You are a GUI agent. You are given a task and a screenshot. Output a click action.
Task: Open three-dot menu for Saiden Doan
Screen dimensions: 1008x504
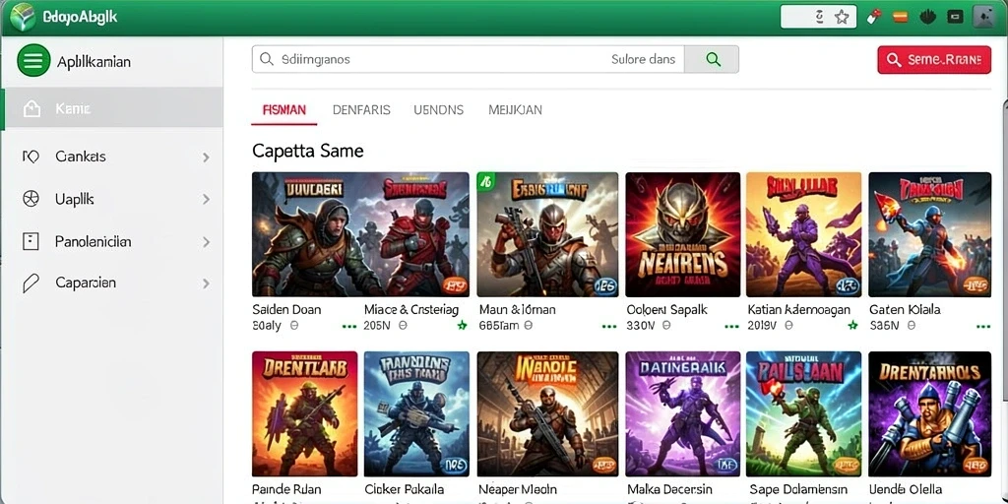pyautogui.click(x=349, y=327)
